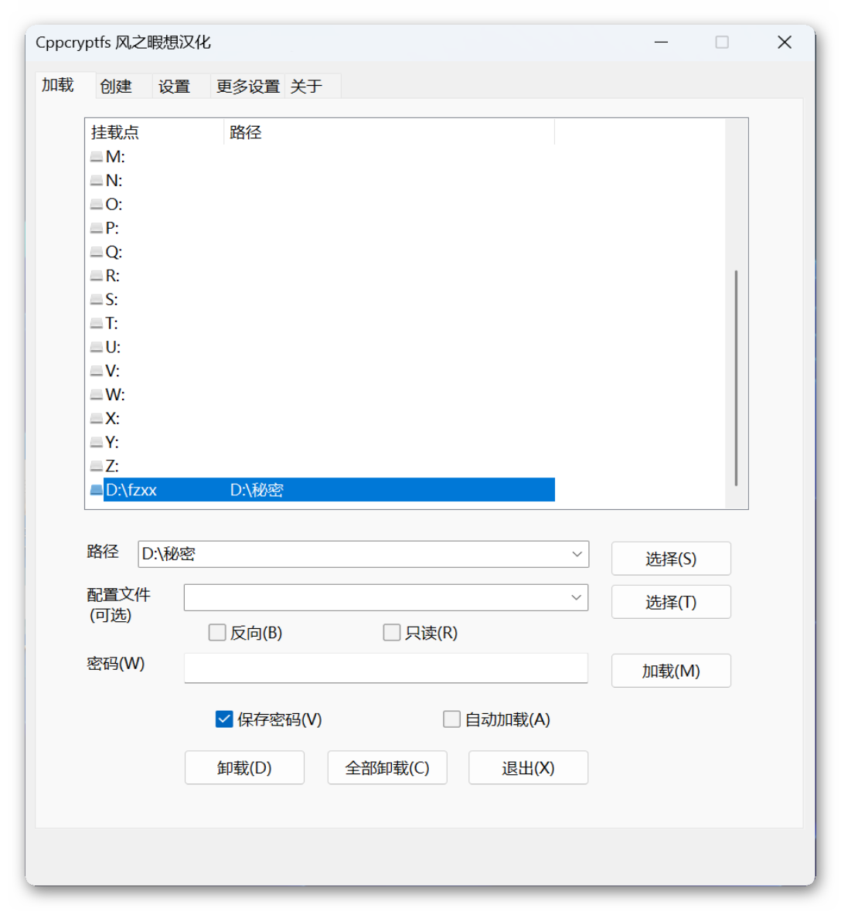The image size is (841, 911).
Task: Click the 卸载(D) dismount button
Action: 245,768
